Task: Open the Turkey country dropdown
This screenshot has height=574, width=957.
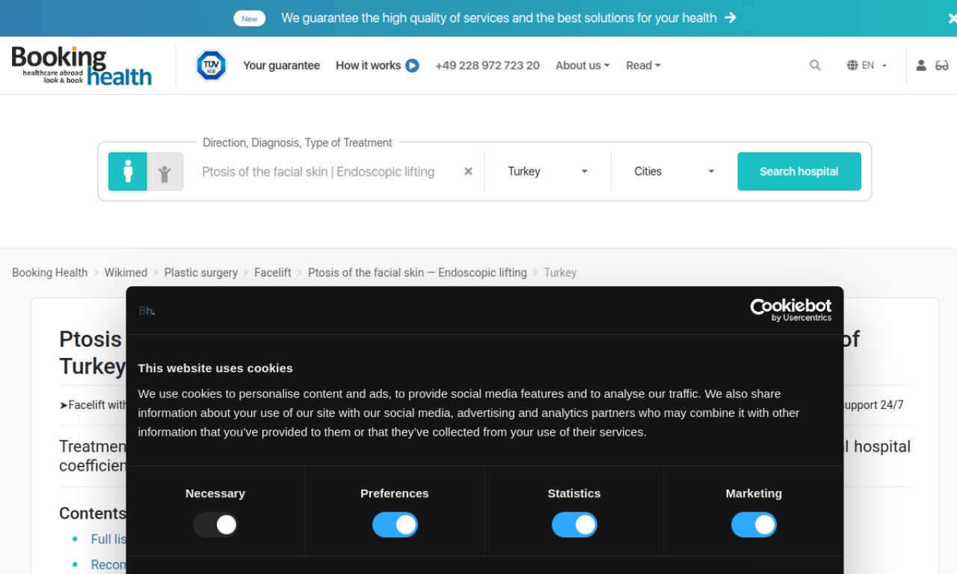Action: point(547,171)
